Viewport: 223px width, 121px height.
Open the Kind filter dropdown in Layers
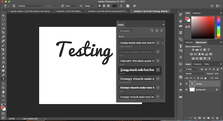(x=192, y=69)
